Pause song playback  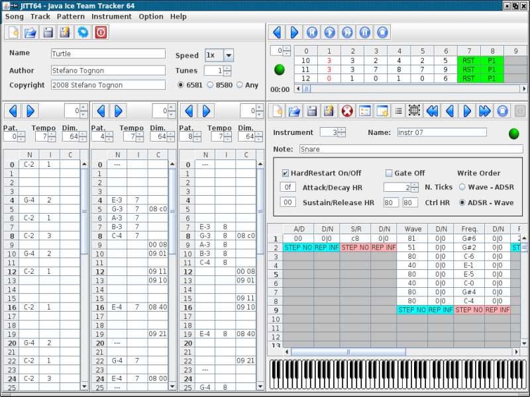point(364,32)
